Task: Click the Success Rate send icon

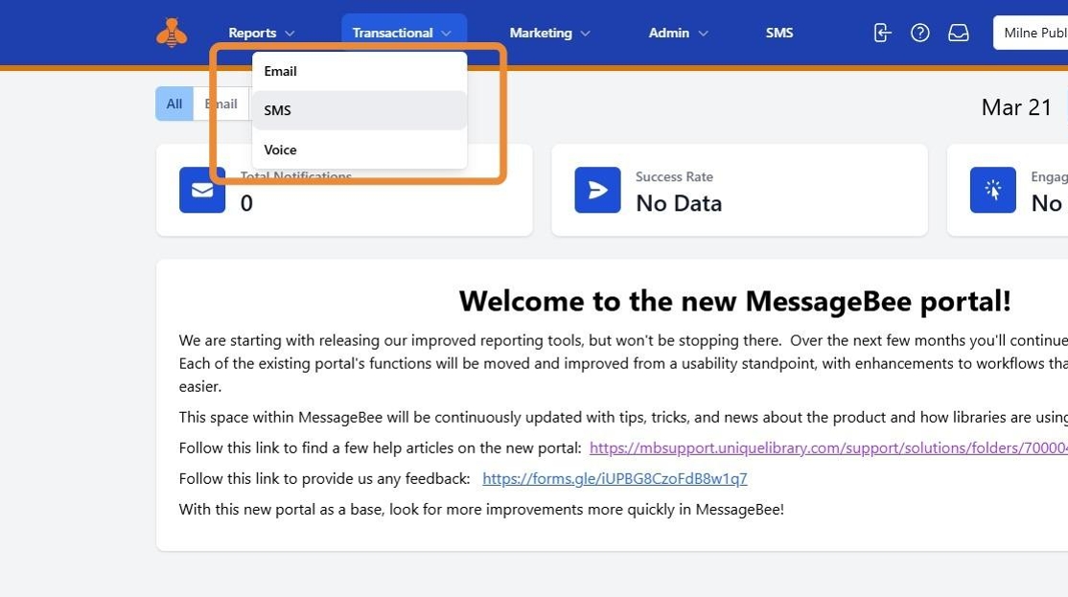Action: point(597,190)
